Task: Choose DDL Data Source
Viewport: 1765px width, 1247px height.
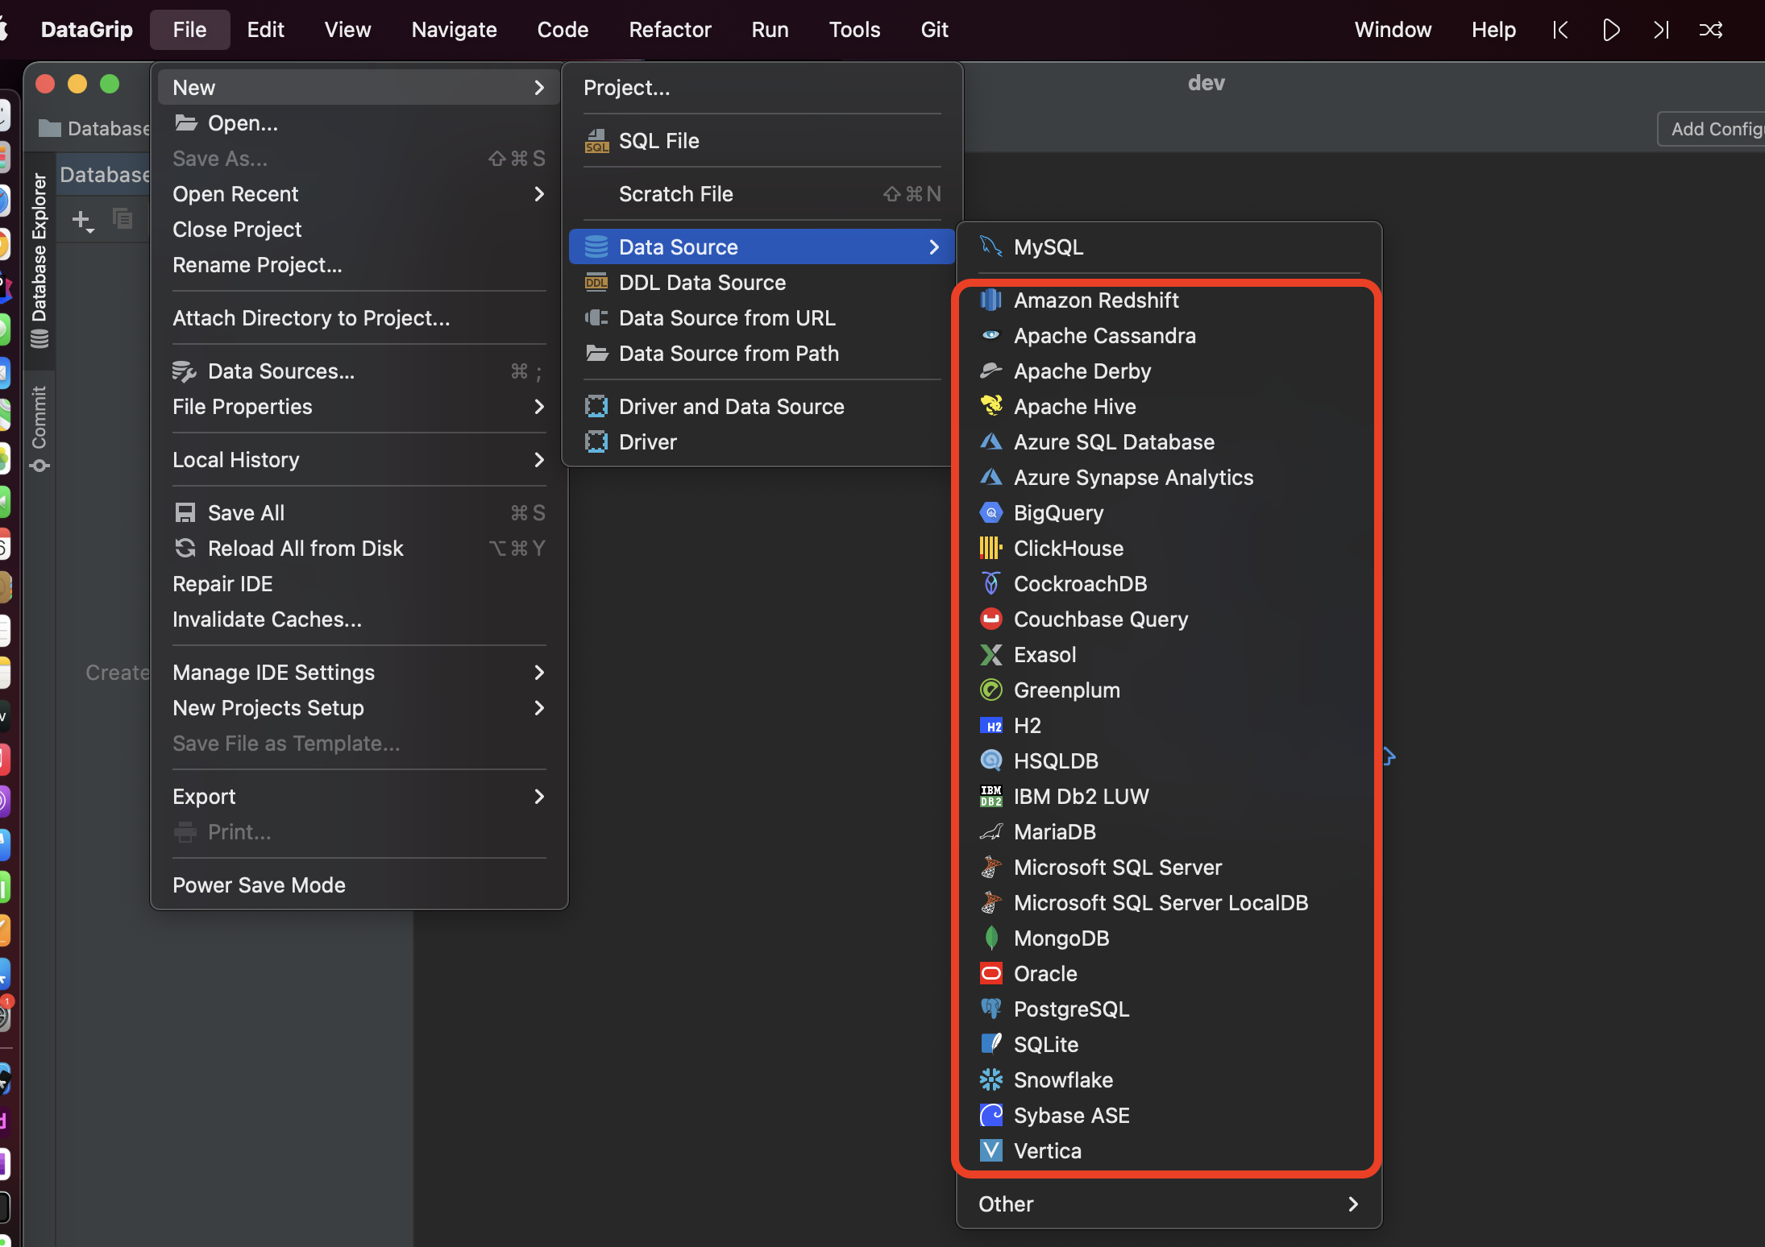Action: tap(762, 283)
